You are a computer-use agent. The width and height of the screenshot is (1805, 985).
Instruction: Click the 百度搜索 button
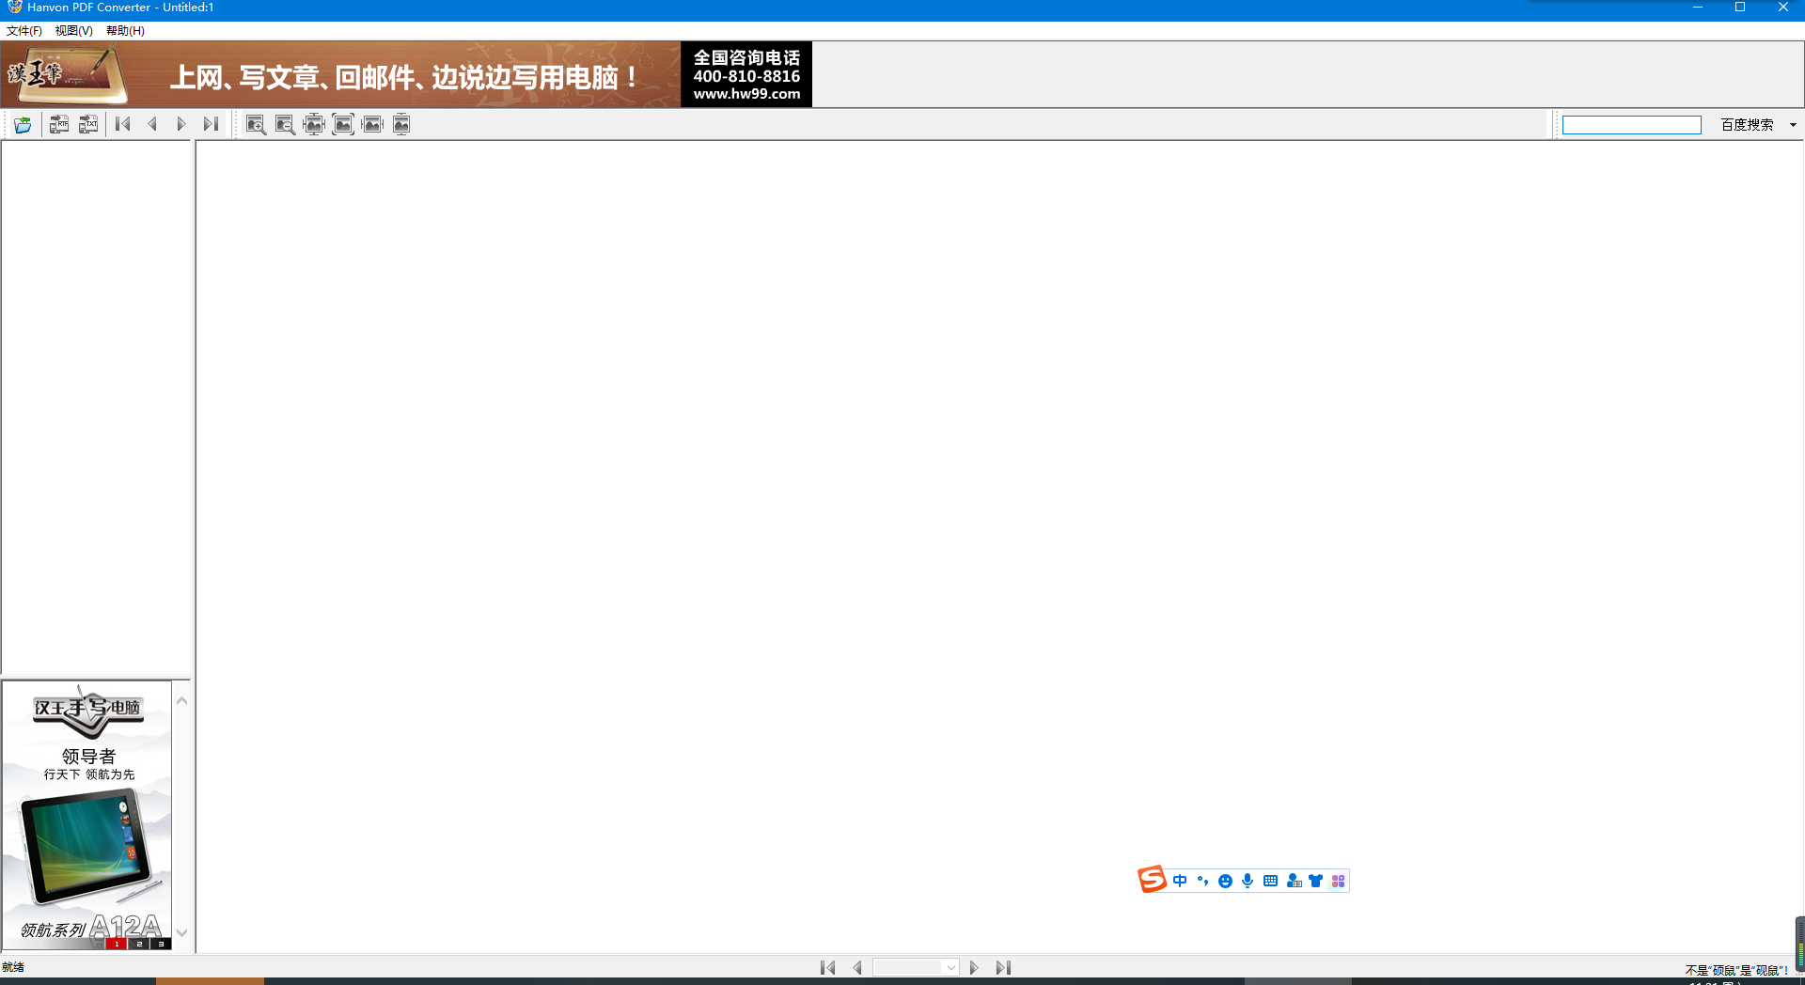[x=1747, y=125]
